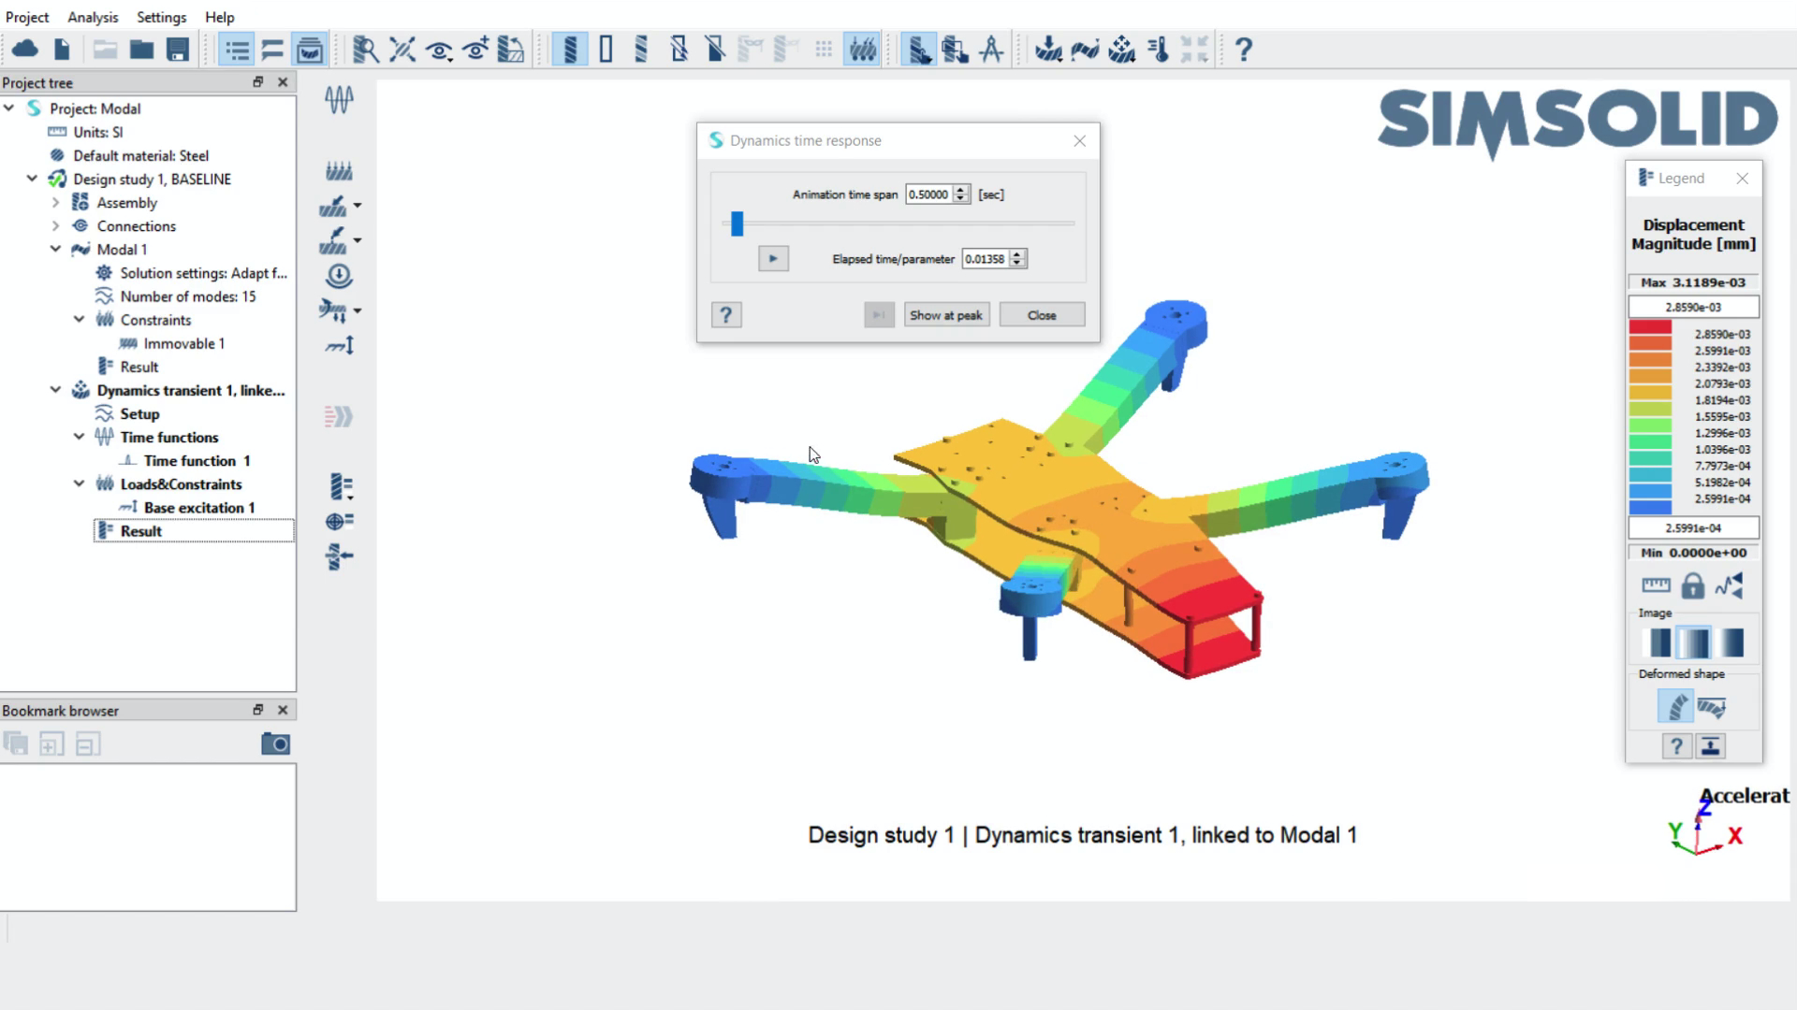Toggle the undeformed overlay shape button
1797x1010 pixels.
(1712, 707)
